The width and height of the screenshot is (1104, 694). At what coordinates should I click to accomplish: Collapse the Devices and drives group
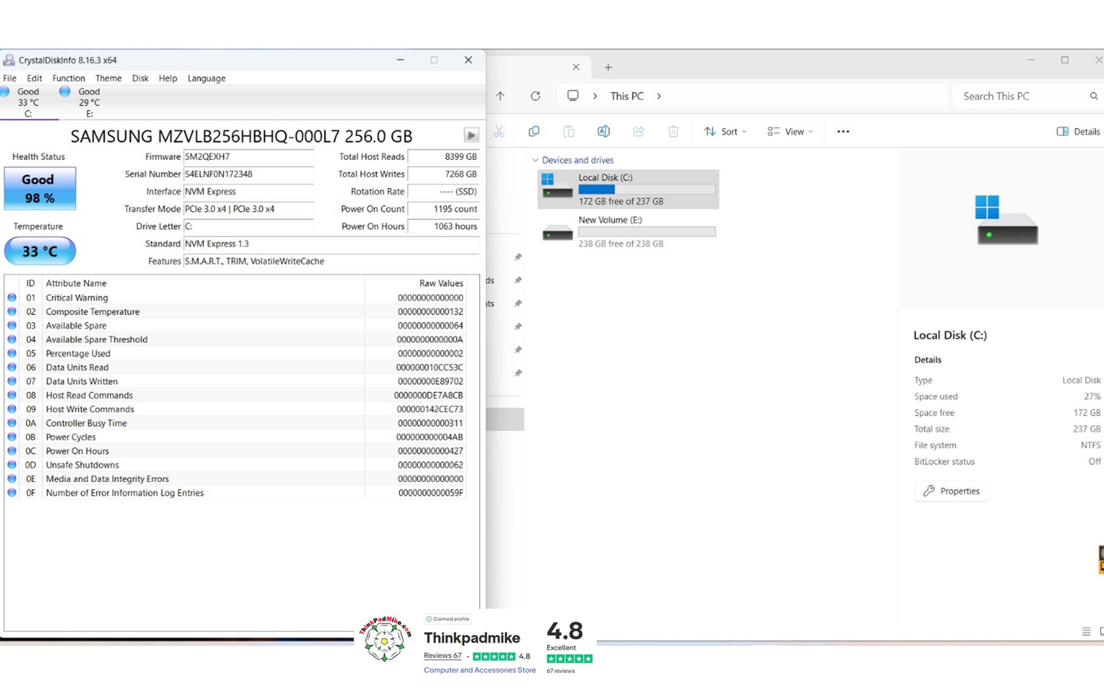[535, 160]
